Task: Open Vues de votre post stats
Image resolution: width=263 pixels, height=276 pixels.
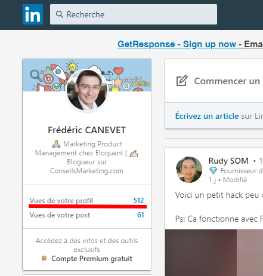Action: (x=60, y=215)
